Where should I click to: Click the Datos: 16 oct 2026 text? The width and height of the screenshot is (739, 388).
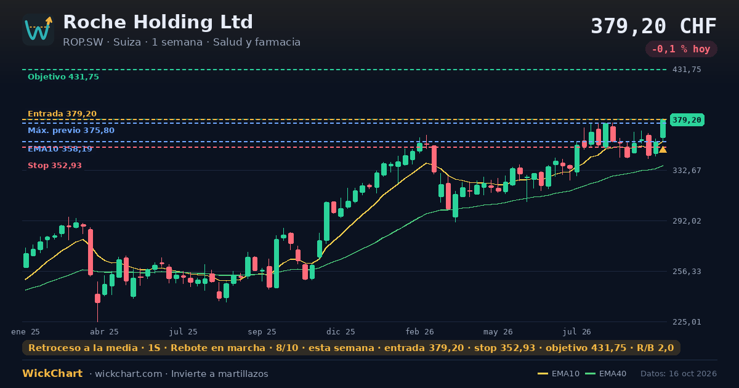point(679,374)
